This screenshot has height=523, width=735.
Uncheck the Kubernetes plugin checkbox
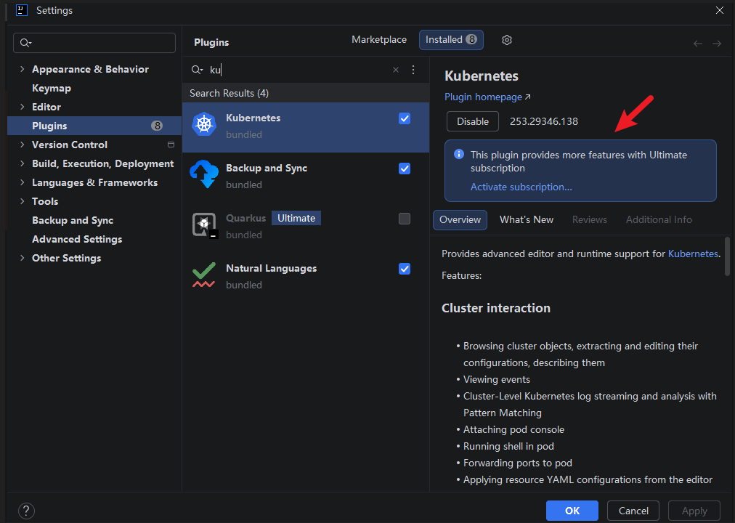click(x=405, y=118)
